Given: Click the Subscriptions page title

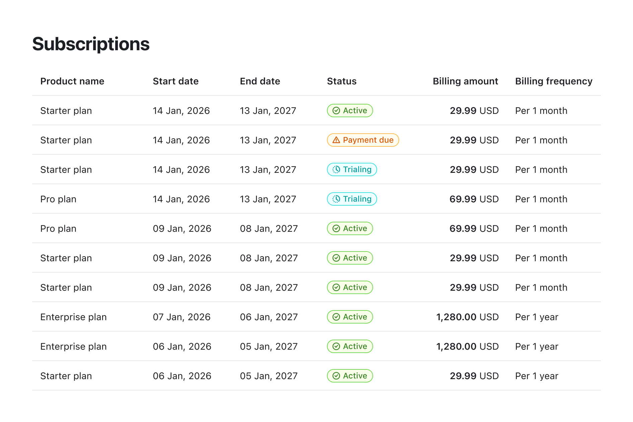Looking at the screenshot, I should pyautogui.click(x=90, y=44).
